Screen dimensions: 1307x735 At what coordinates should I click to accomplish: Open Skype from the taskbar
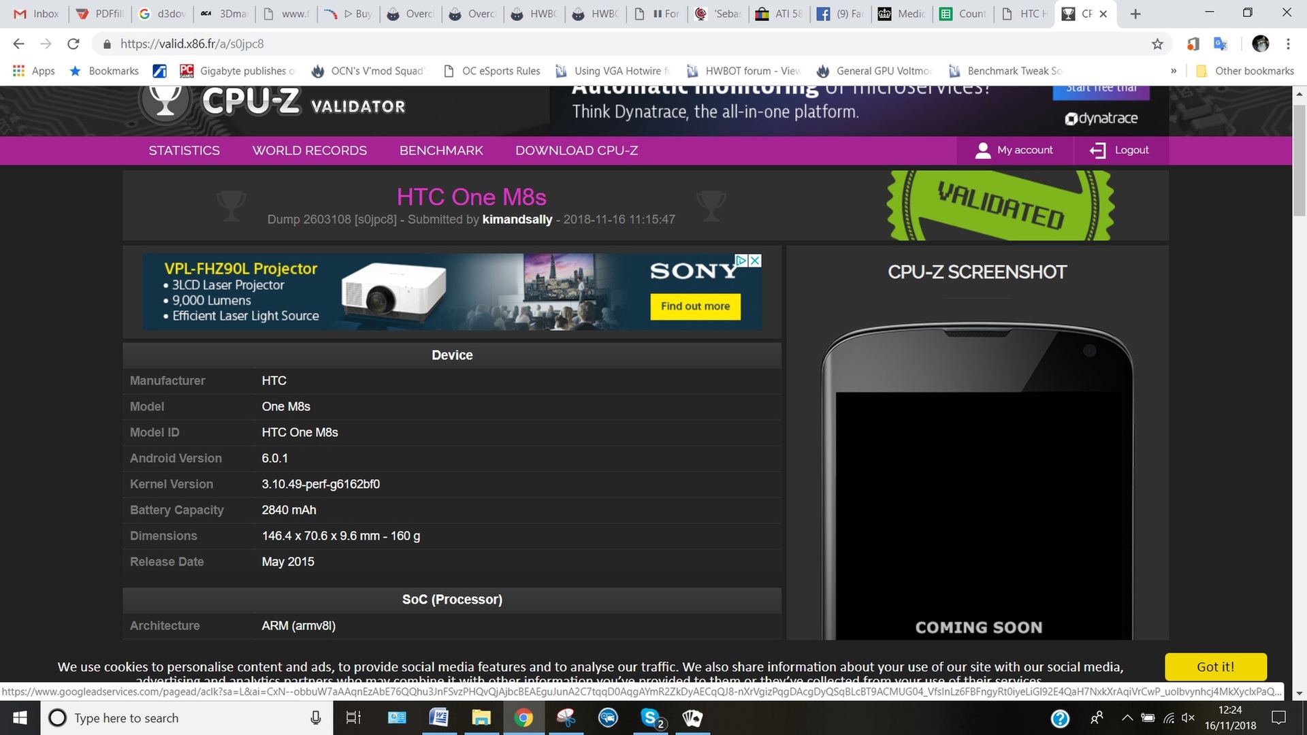click(651, 718)
